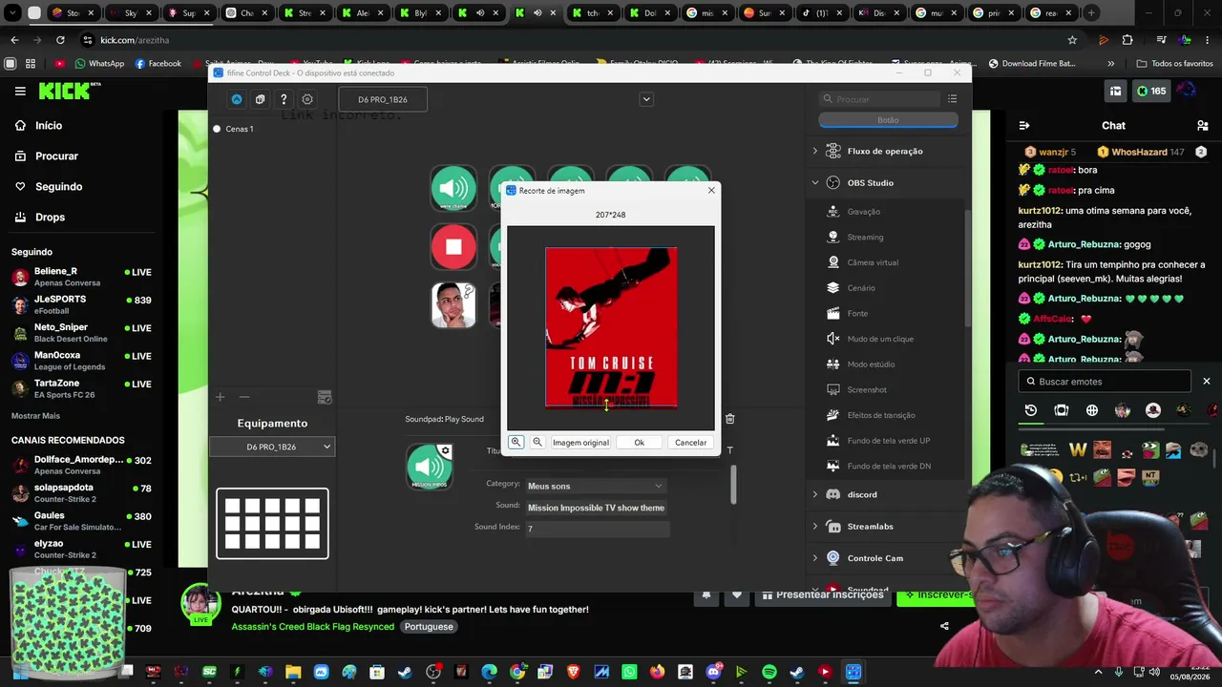Click the title font T icon
The width and height of the screenshot is (1222, 687).
[729, 450]
